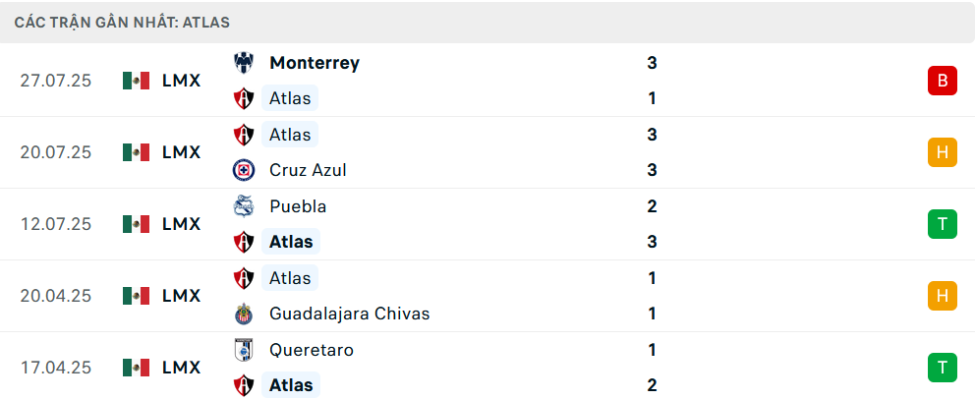Open the Cruz Azul team link

pyautogui.click(x=308, y=170)
